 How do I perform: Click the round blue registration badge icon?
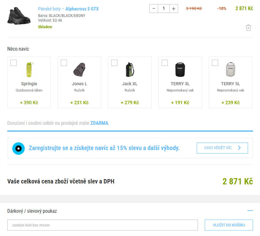point(18,148)
